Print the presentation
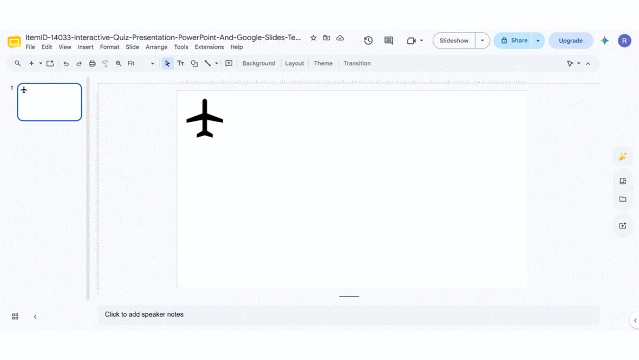This screenshot has width=639, height=360. tap(92, 63)
